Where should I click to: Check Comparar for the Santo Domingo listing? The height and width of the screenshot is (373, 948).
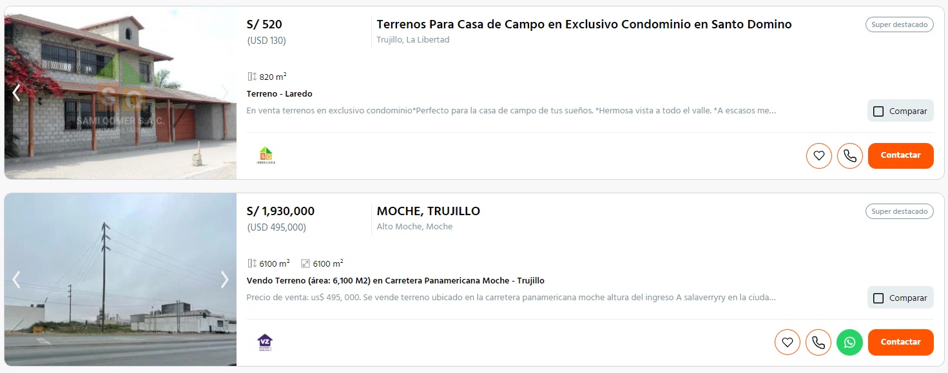click(x=878, y=111)
